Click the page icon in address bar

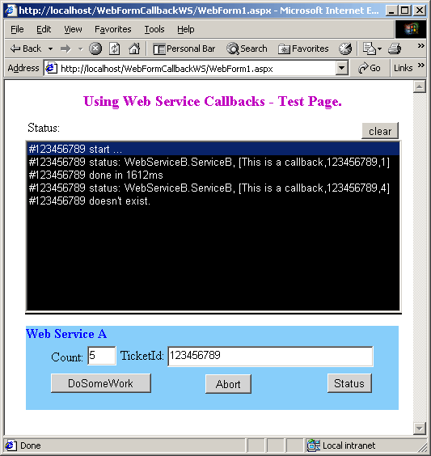(x=51, y=69)
